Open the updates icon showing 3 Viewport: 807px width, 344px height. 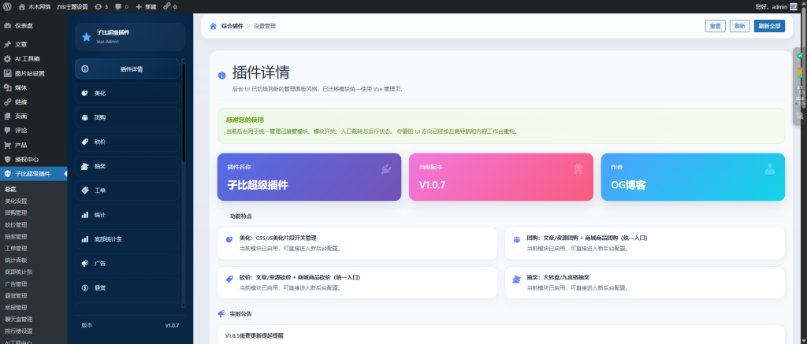pos(99,6)
